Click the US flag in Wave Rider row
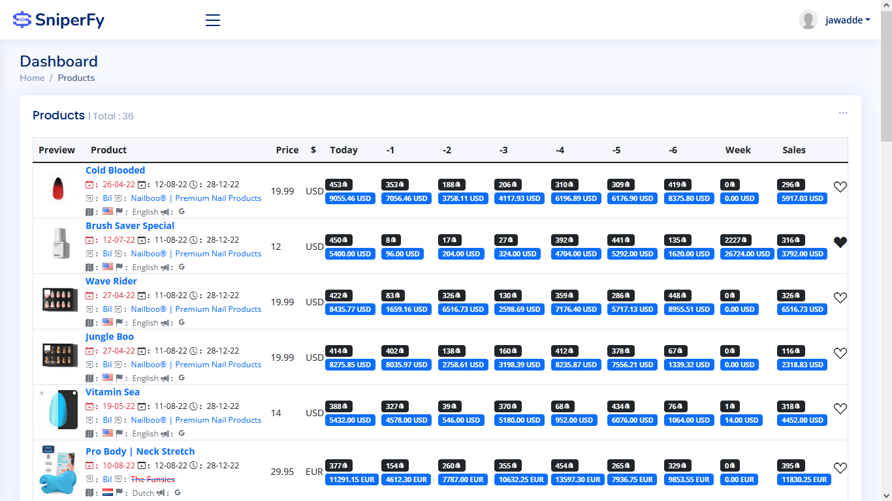The height and width of the screenshot is (501, 892). [108, 322]
